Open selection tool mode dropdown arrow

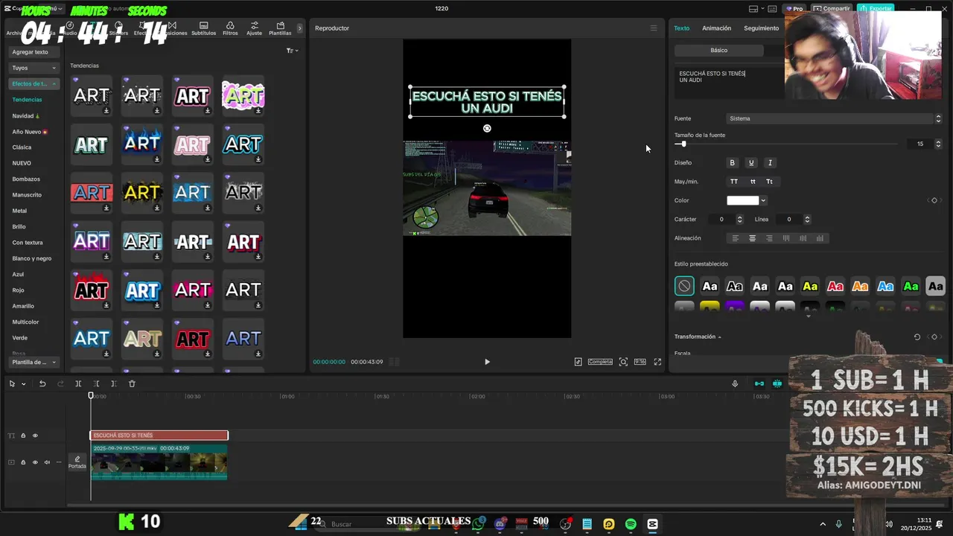click(x=24, y=384)
